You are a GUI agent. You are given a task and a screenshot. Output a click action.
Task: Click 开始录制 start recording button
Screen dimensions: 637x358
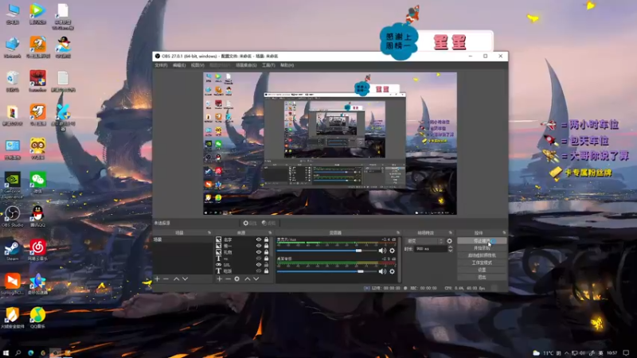click(x=482, y=248)
